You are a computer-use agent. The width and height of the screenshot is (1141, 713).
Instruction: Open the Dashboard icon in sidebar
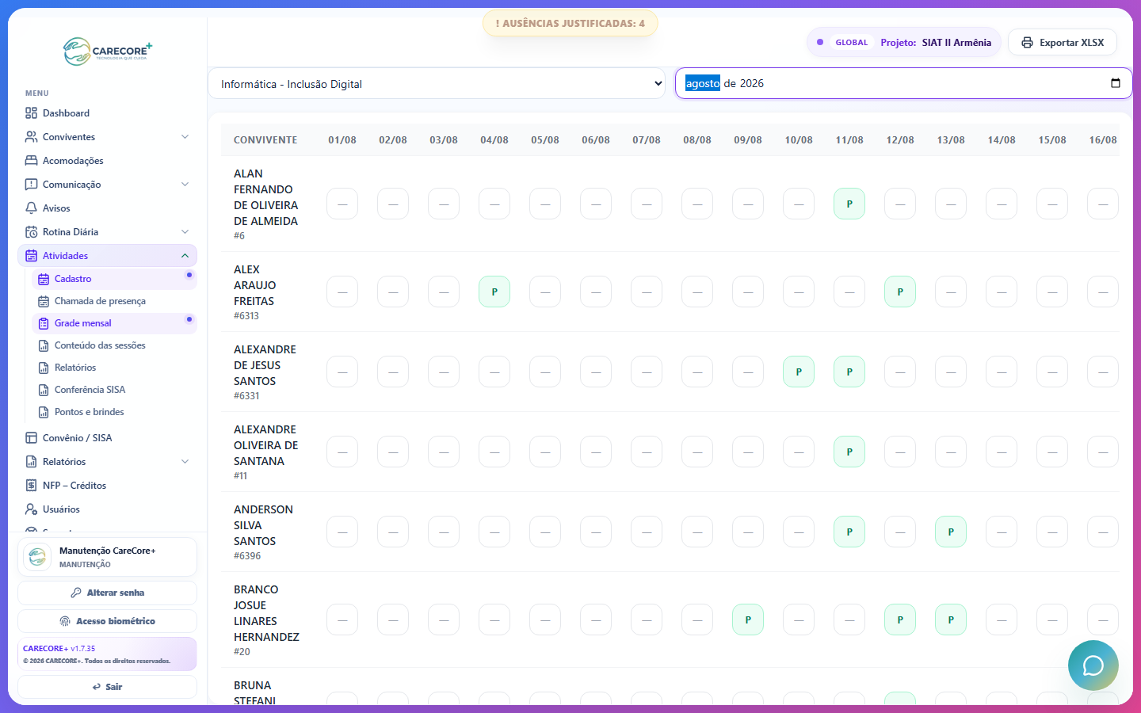[x=31, y=113]
